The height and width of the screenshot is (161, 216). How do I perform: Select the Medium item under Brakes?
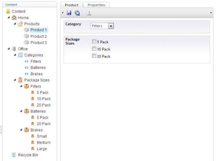click(44, 142)
